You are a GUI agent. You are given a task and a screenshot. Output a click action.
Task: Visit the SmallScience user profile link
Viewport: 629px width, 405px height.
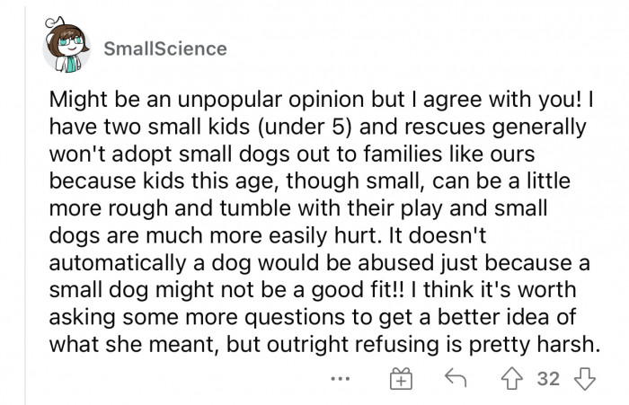pos(165,48)
